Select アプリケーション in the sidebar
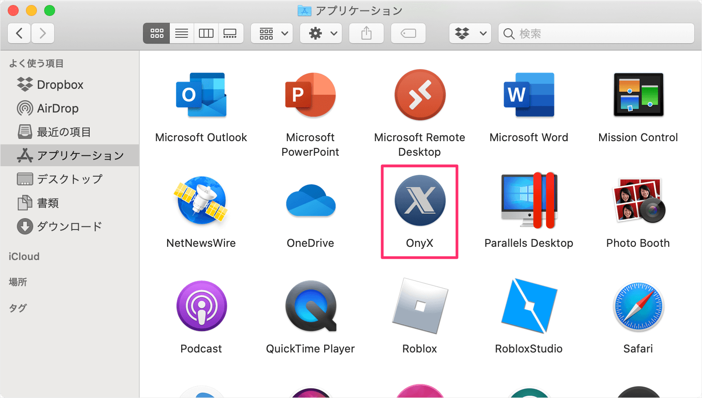702x398 pixels. tap(70, 156)
